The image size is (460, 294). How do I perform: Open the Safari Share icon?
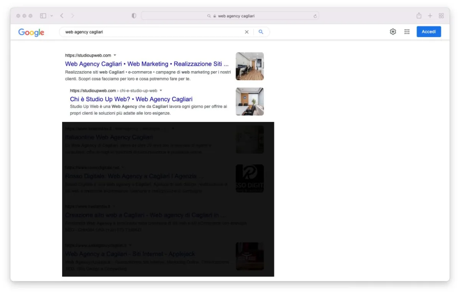point(419,16)
